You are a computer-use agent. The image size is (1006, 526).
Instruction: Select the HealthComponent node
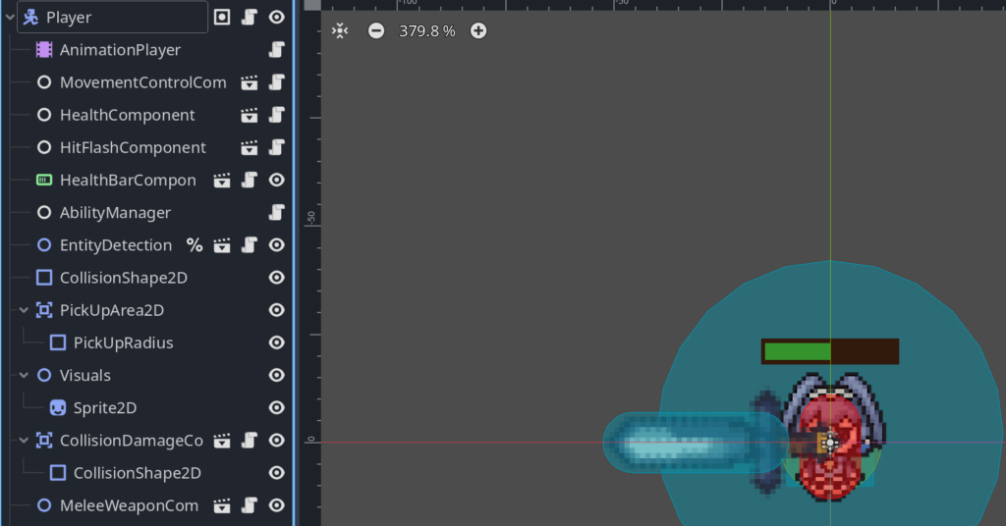(x=127, y=116)
